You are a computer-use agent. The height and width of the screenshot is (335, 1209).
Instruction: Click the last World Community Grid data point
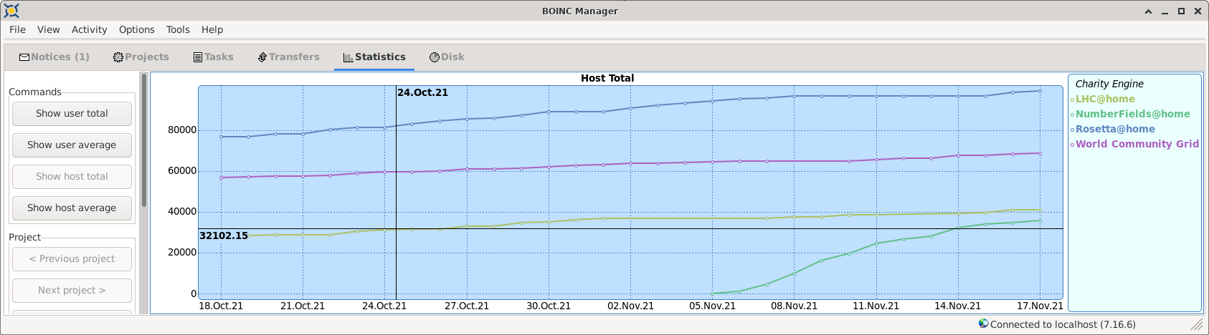1040,153
